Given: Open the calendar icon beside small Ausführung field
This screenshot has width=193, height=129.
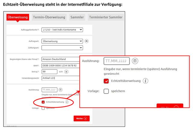Looking at the screenshot, I should pyautogui.click(x=60, y=90).
